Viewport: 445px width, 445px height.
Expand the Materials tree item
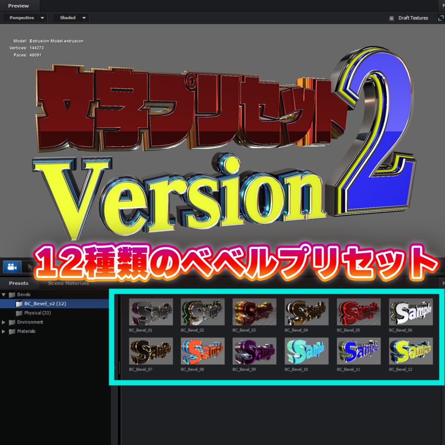click(x=3, y=331)
